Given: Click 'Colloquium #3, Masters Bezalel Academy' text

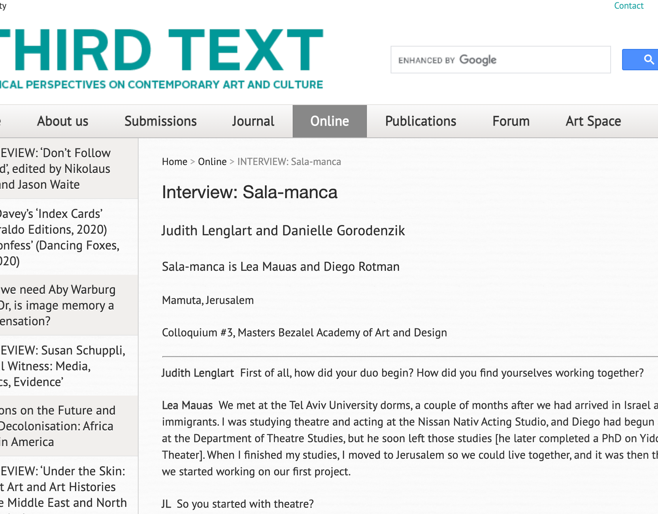Looking at the screenshot, I should pyautogui.click(x=304, y=332).
